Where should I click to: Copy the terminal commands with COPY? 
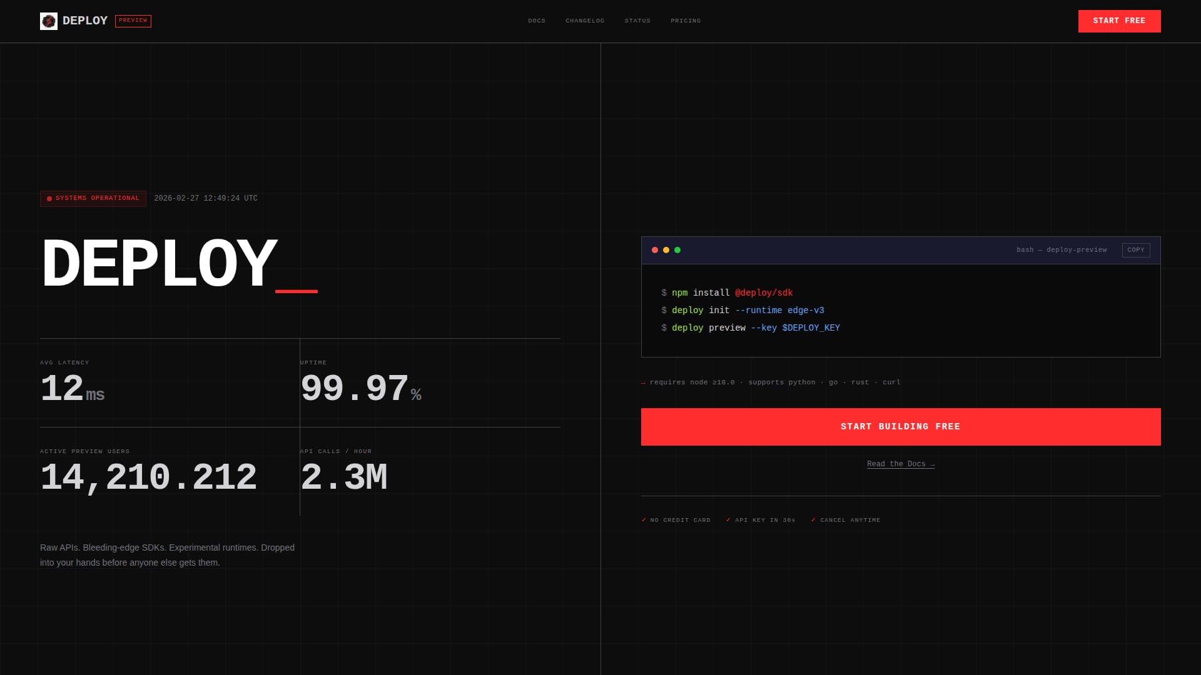tap(1136, 250)
